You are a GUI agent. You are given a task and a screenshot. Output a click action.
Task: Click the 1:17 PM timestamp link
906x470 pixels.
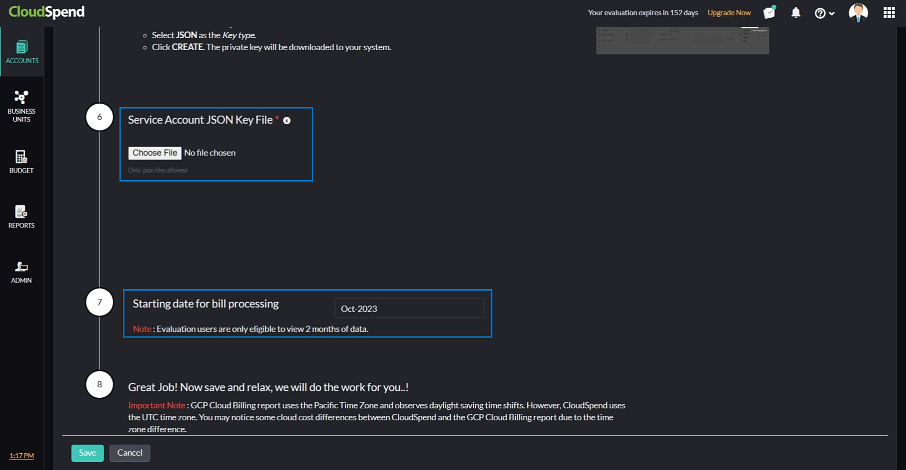pos(21,456)
